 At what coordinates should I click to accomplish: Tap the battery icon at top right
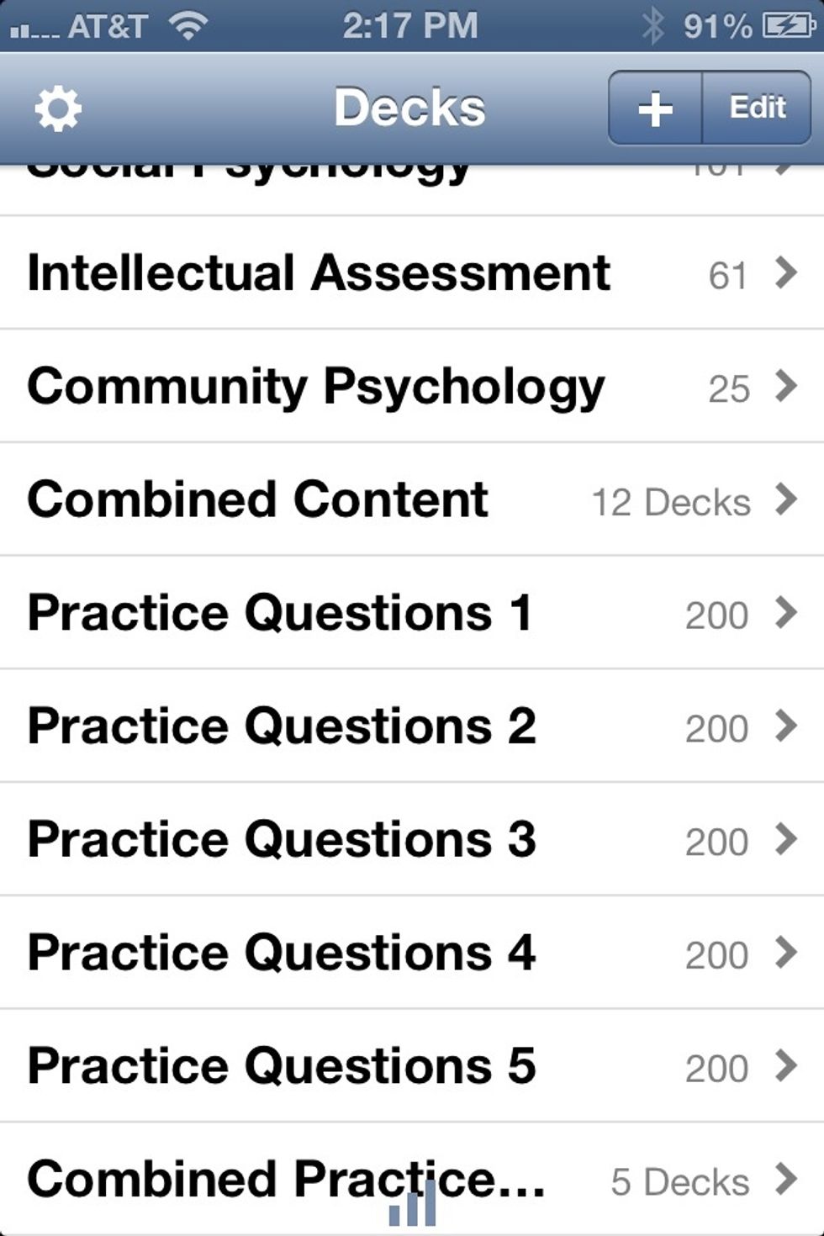[x=789, y=25]
